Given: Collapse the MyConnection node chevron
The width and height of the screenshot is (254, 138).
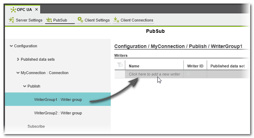Looking at the screenshot, I should [18, 73].
